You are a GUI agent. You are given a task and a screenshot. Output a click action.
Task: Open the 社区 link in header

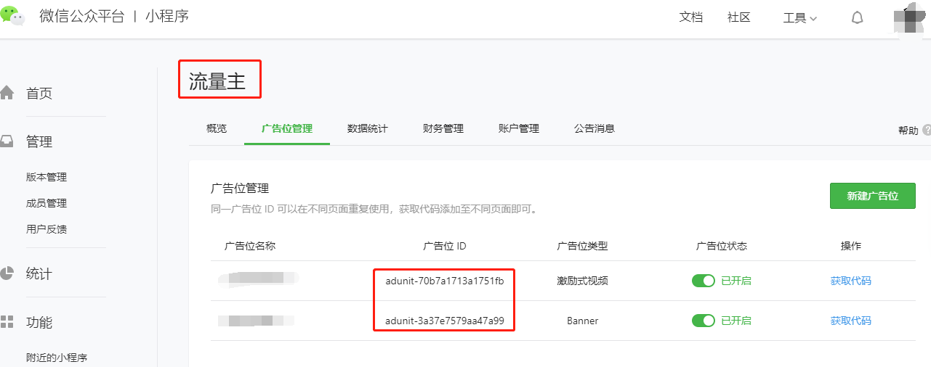(x=739, y=17)
